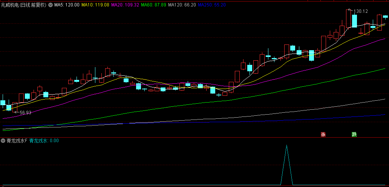
Task: Click the peak of the 青龙戏水 spike
Action: pos(286,145)
